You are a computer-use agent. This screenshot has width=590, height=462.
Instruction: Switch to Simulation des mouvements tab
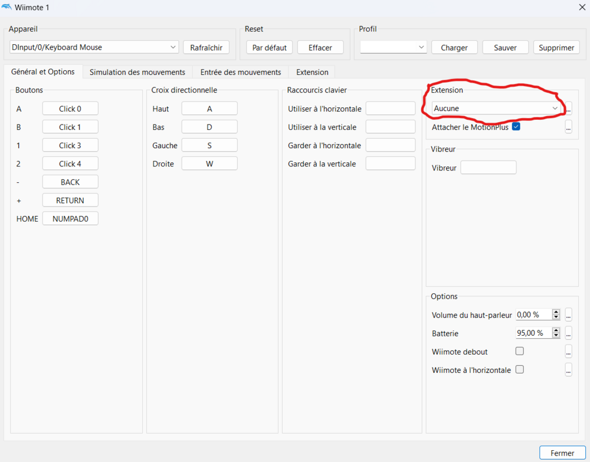coord(137,72)
